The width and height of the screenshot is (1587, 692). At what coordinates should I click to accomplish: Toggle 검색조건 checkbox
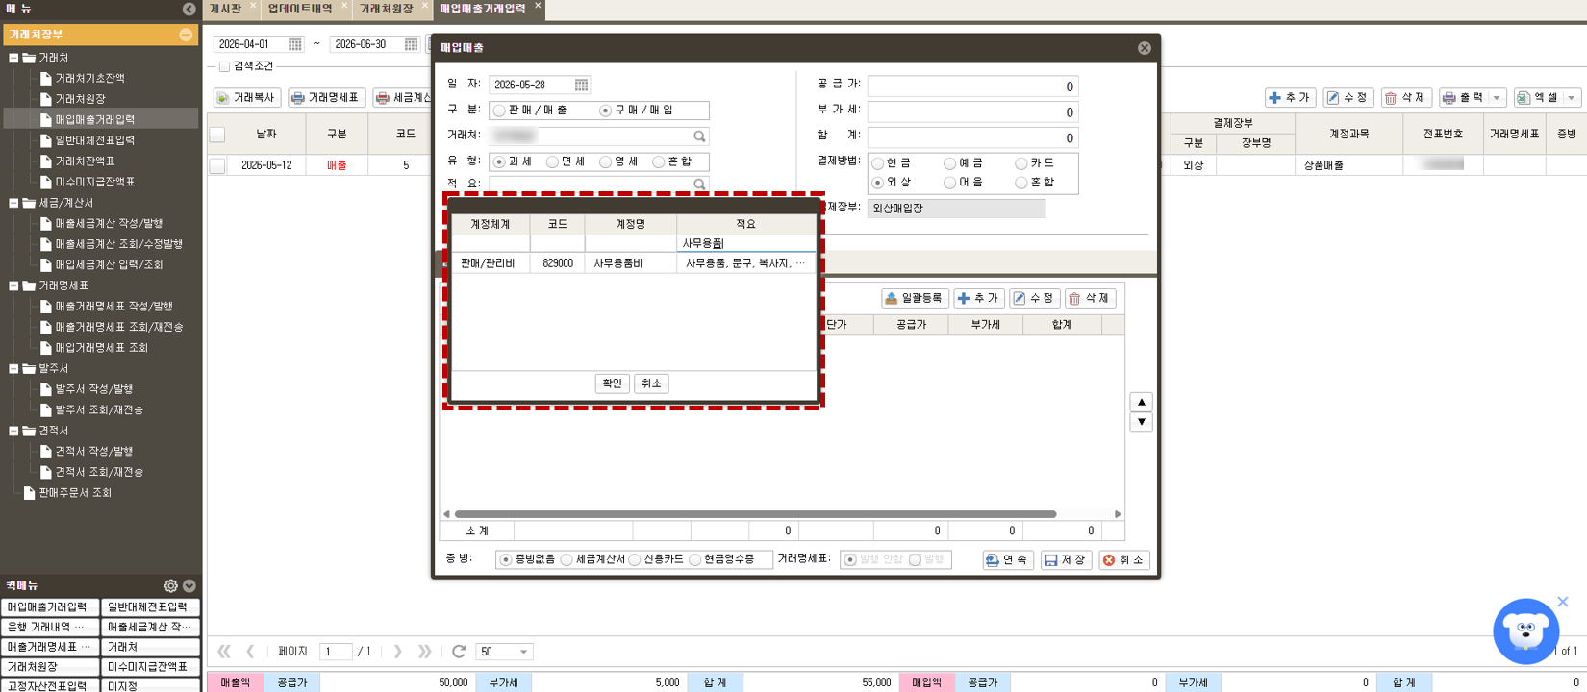(224, 66)
